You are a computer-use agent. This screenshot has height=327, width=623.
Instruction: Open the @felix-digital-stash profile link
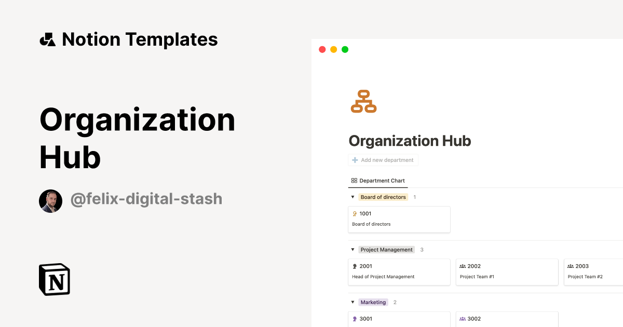tap(146, 199)
